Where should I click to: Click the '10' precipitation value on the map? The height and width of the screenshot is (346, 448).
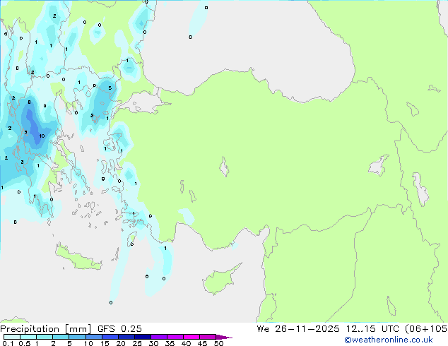point(42,136)
